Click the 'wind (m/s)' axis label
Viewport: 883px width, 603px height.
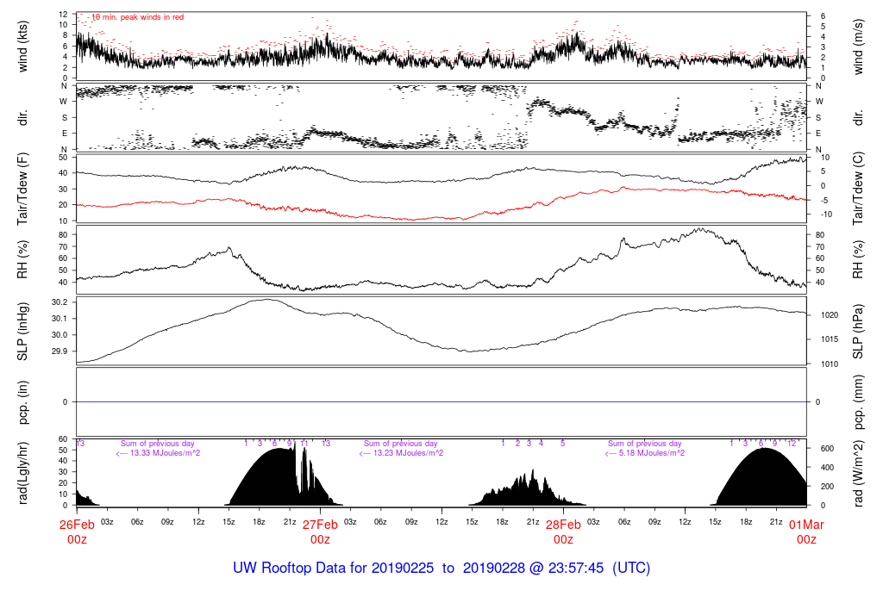point(858,47)
